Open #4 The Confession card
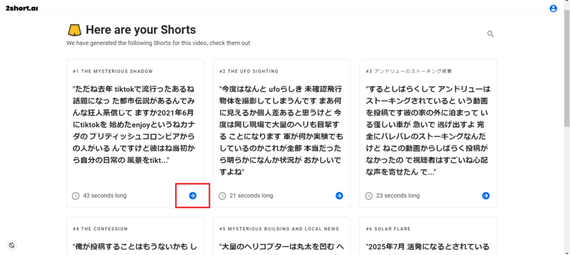The height and width of the screenshot is (255, 570). (135, 236)
